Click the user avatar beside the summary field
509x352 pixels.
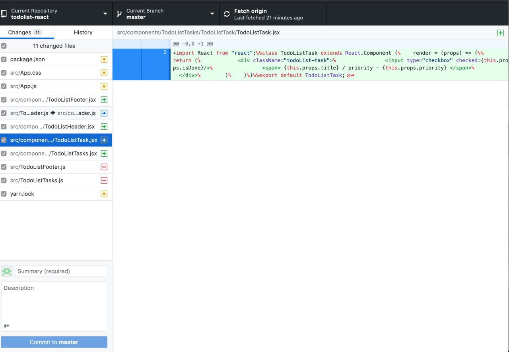pyautogui.click(x=7, y=271)
